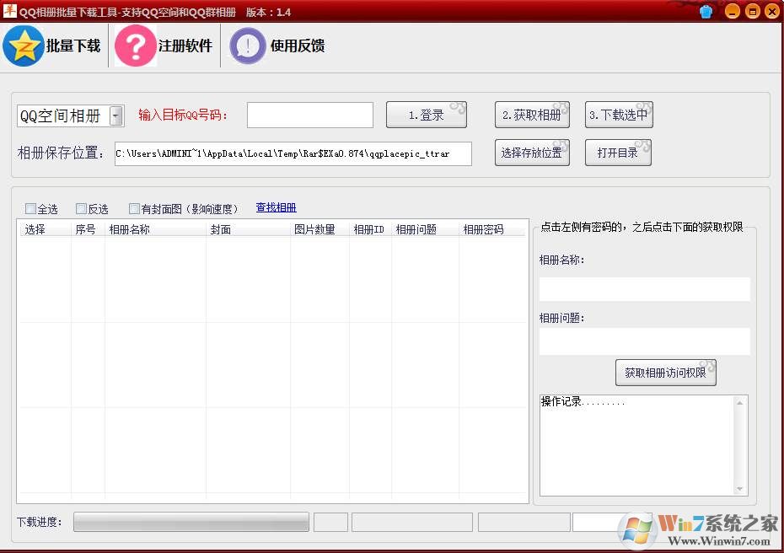Enable 有封面图(影响速度) option
This screenshot has height=553, width=784.
click(x=133, y=208)
